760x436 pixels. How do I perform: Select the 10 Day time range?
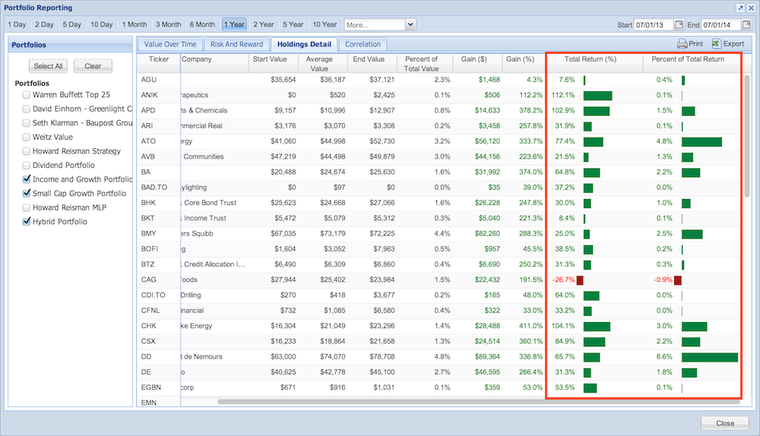(x=101, y=24)
